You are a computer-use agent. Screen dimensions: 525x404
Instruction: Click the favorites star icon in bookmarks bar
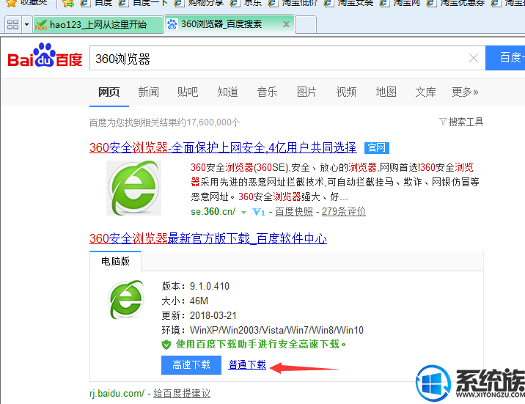point(12,3)
